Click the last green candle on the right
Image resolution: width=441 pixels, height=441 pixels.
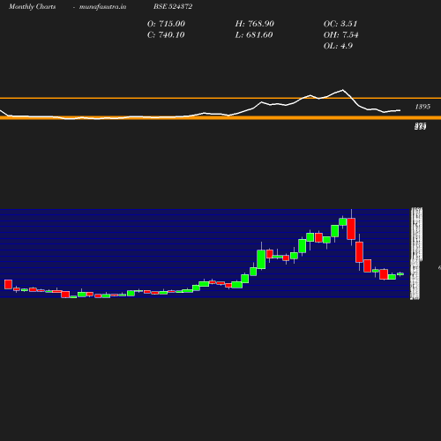(x=400, y=274)
